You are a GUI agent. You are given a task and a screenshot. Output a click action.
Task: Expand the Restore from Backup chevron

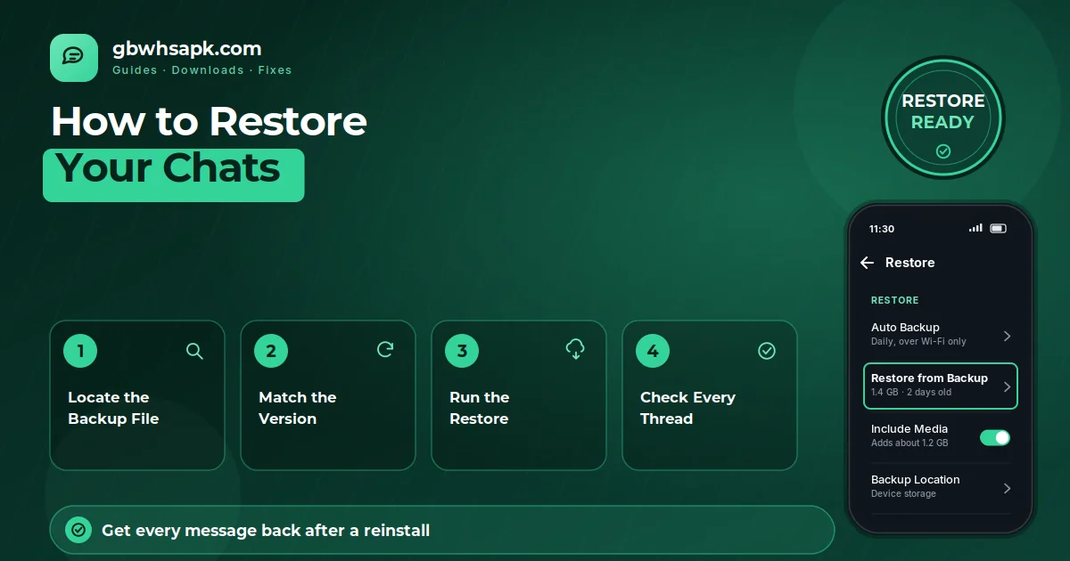tap(1007, 386)
